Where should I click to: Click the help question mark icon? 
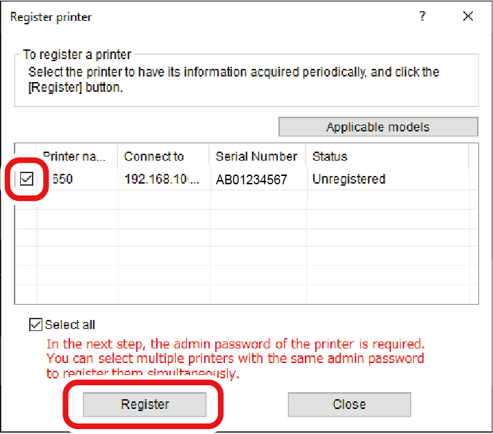tap(422, 17)
